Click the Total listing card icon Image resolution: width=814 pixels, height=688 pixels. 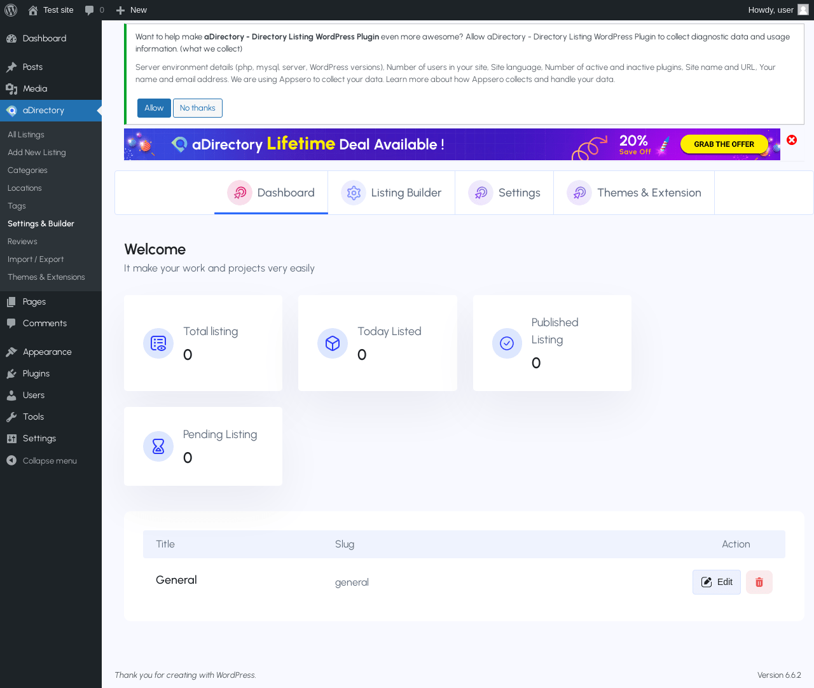(x=158, y=343)
